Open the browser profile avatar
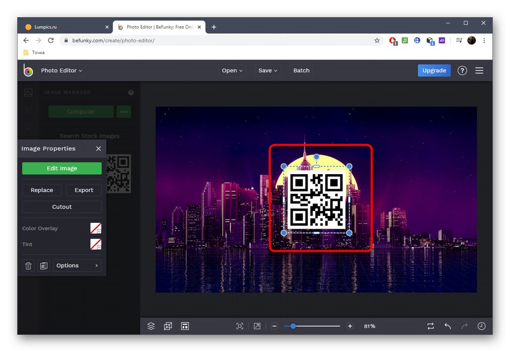Screen dimensions: 510x352 (471, 40)
